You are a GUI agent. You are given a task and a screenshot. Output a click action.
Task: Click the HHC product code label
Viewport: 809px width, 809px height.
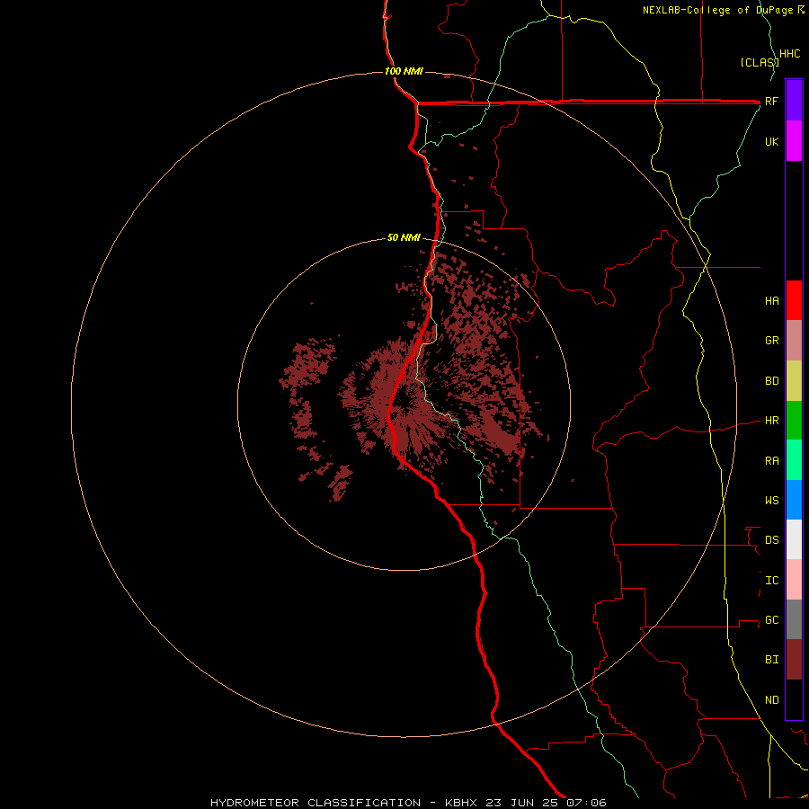(790, 54)
